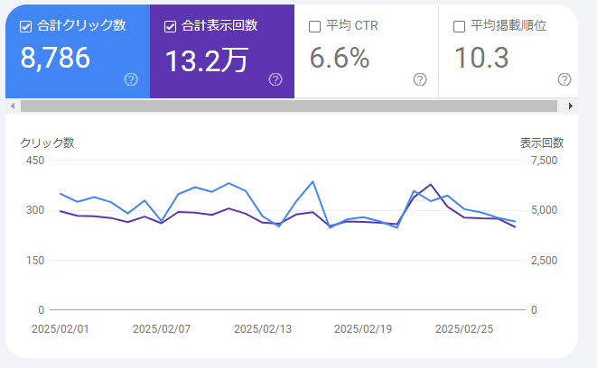
Task: Click the 2025/02/13 date label
Action: click(x=263, y=329)
